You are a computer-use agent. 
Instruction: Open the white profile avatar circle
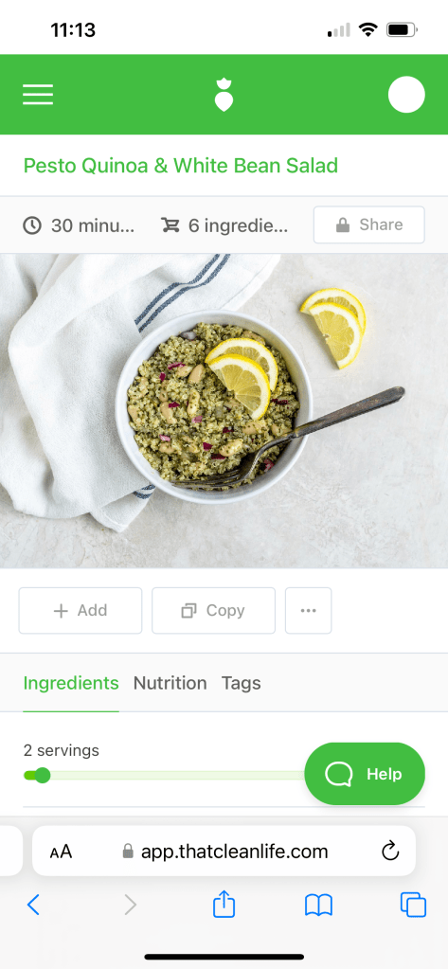406,95
